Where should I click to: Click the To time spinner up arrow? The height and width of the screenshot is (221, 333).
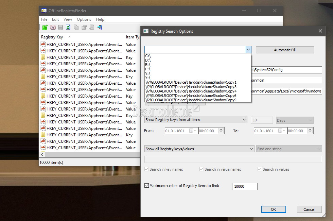coord(310,129)
